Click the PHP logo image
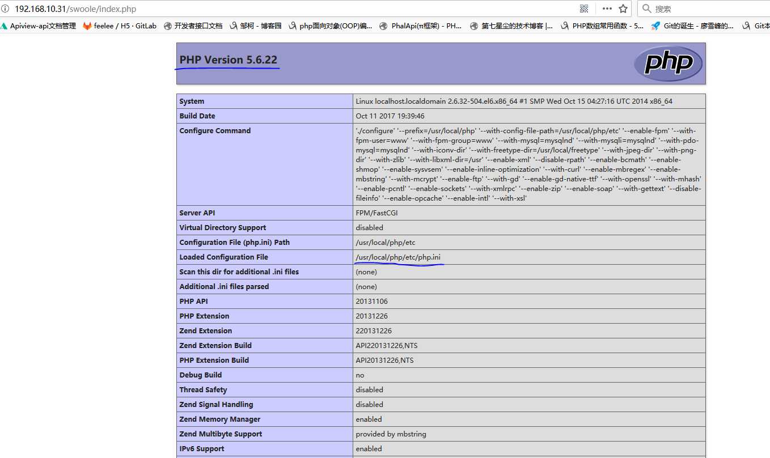Image resolution: width=770 pixels, height=458 pixels. 667,63
